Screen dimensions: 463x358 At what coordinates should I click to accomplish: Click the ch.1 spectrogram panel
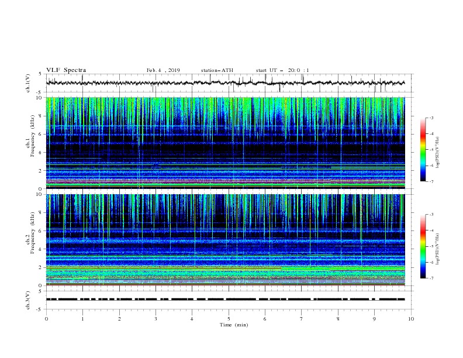click(x=226, y=143)
